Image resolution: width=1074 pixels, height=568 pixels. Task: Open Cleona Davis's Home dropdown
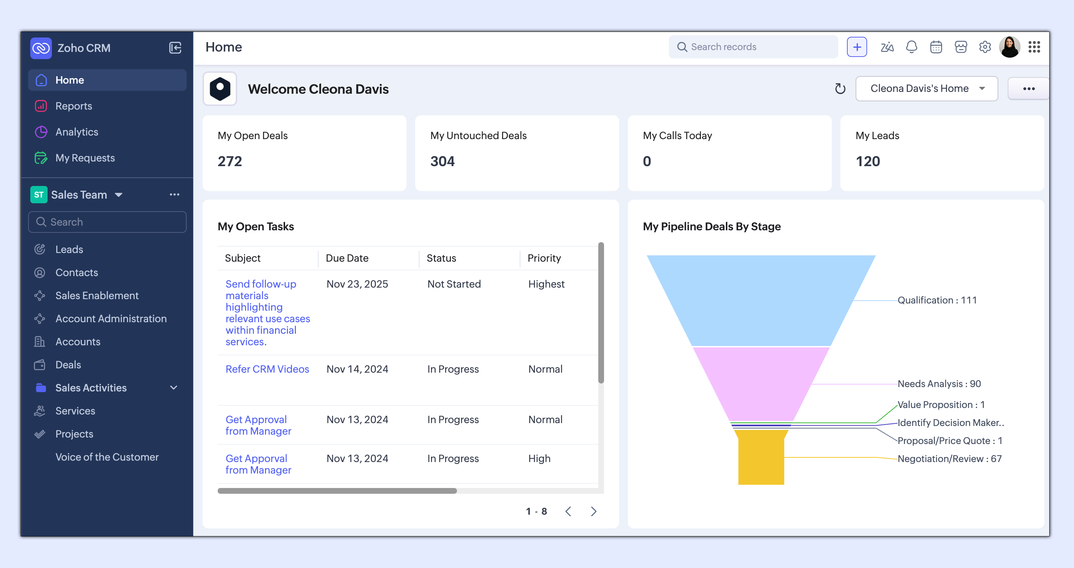pos(926,88)
